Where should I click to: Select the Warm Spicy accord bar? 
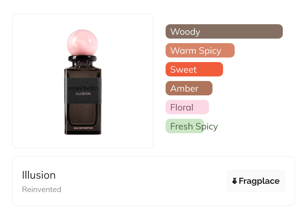click(x=200, y=50)
